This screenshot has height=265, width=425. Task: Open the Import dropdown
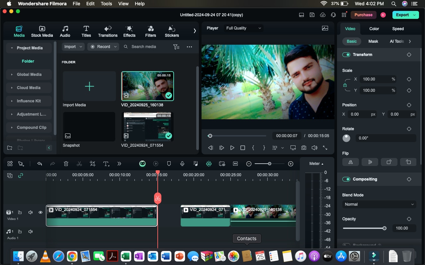(x=73, y=47)
